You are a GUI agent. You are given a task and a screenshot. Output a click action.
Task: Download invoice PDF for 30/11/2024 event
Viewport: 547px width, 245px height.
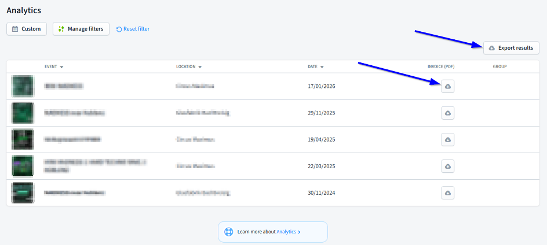447,193
